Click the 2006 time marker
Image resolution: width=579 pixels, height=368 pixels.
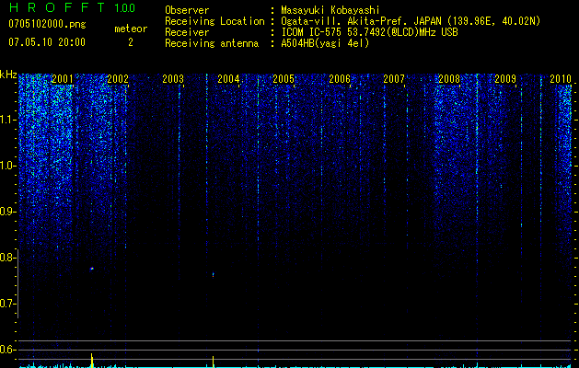pos(340,79)
